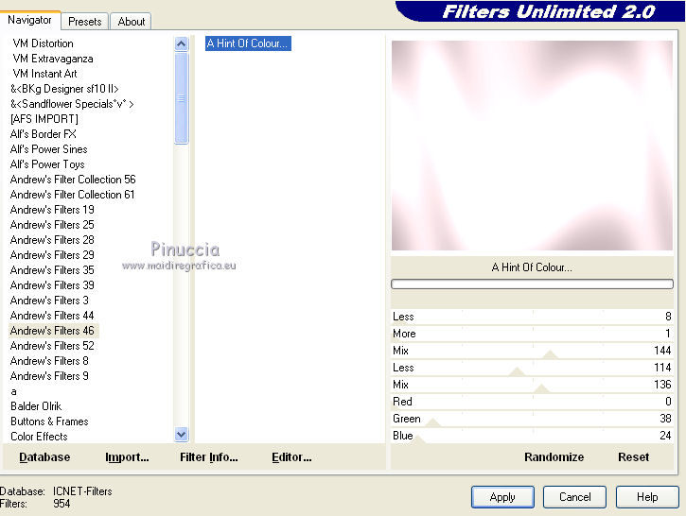
Task: Select Andrew's Filters 8
Action: (49, 361)
